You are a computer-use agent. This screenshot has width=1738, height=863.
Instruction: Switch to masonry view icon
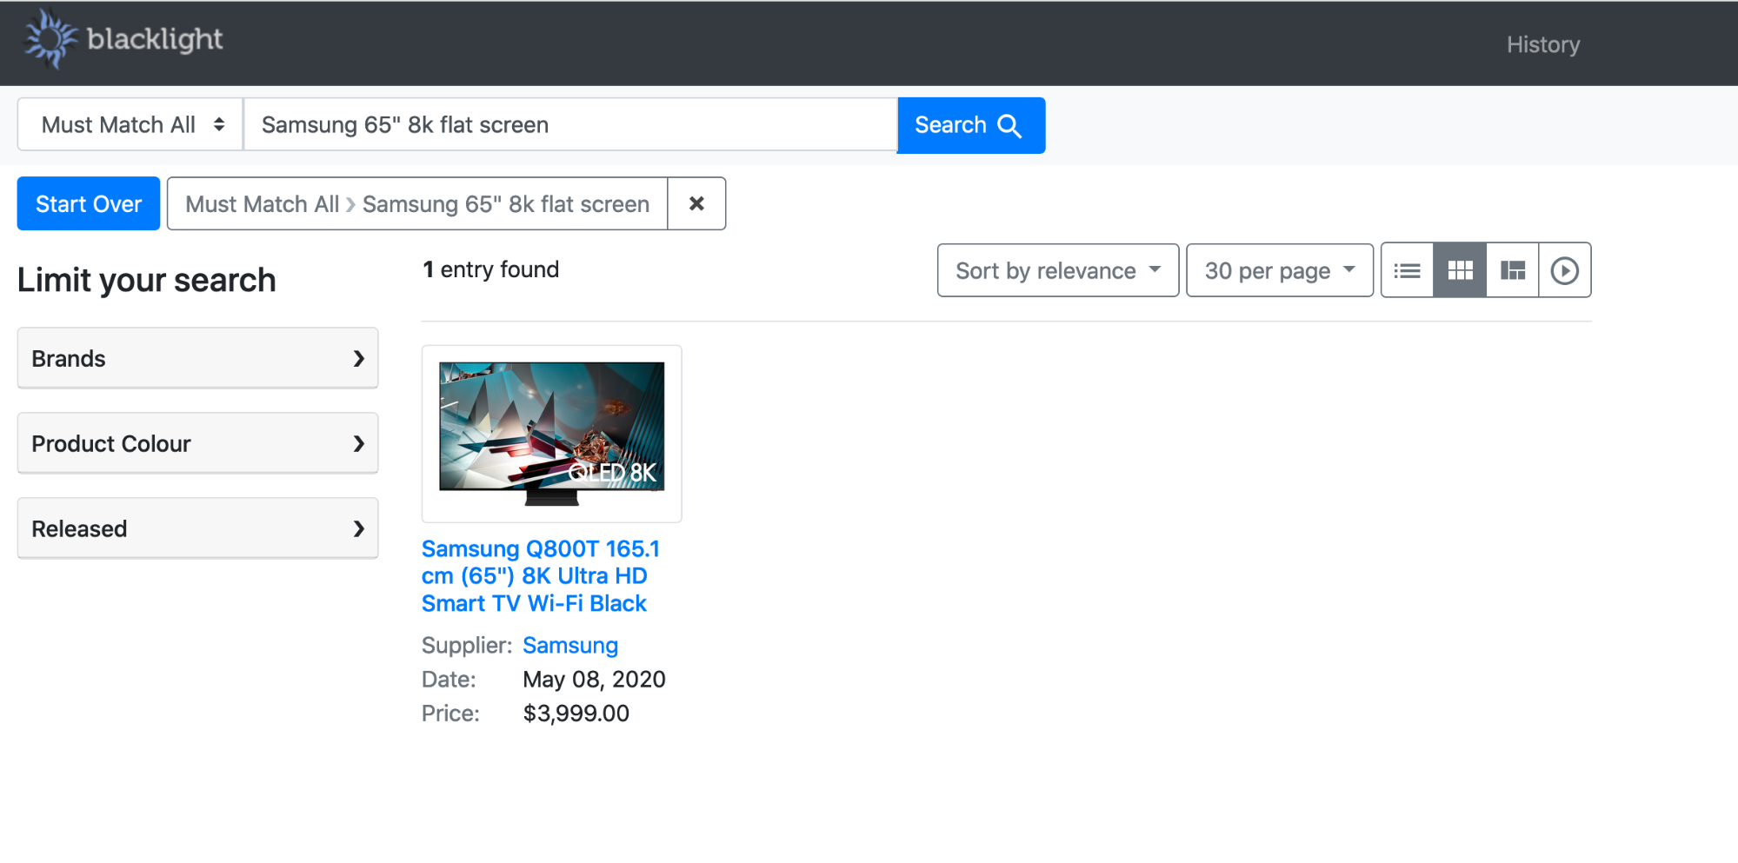1513,270
